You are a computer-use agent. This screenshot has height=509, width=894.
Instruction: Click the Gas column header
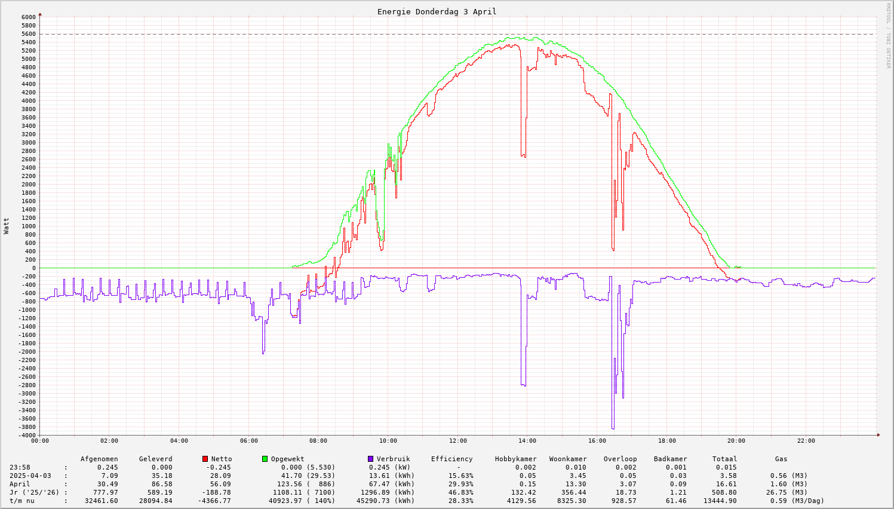[x=781, y=459]
